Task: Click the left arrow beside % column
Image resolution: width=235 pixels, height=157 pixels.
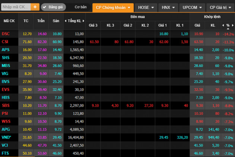Action: [223, 25]
